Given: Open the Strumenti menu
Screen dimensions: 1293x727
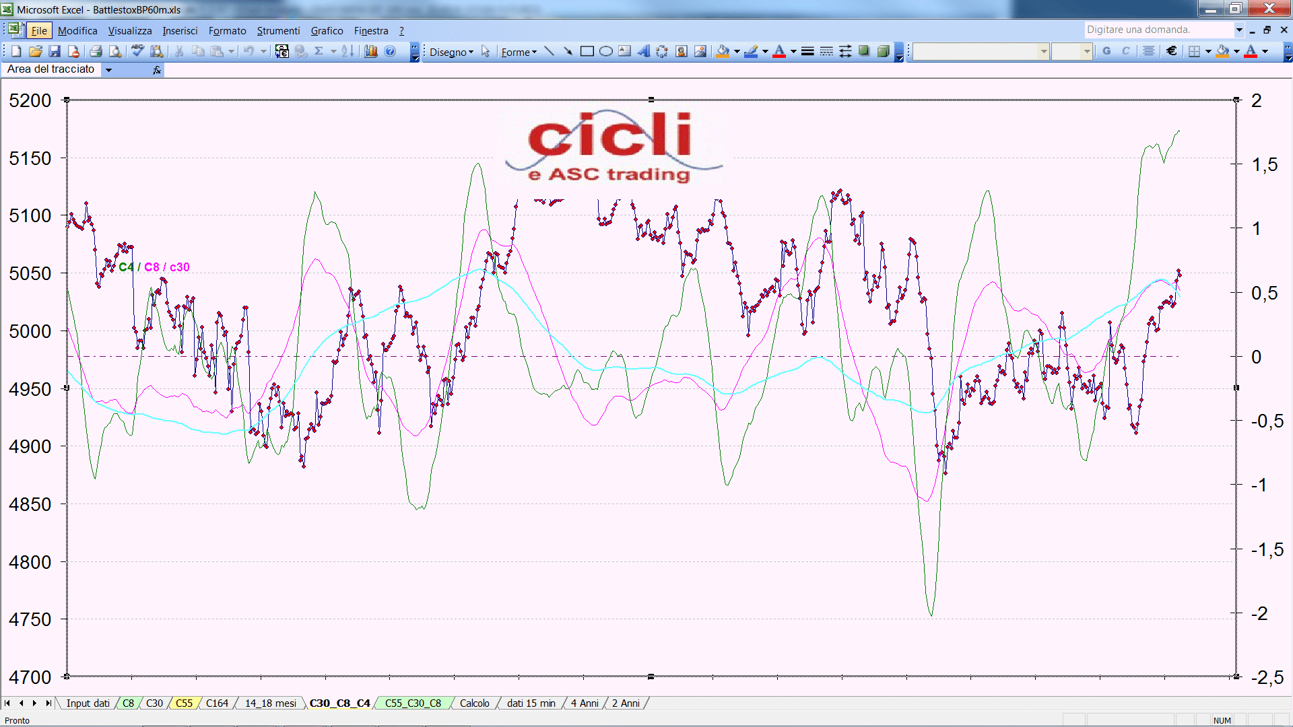Looking at the screenshot, I should tap(278, 31).
